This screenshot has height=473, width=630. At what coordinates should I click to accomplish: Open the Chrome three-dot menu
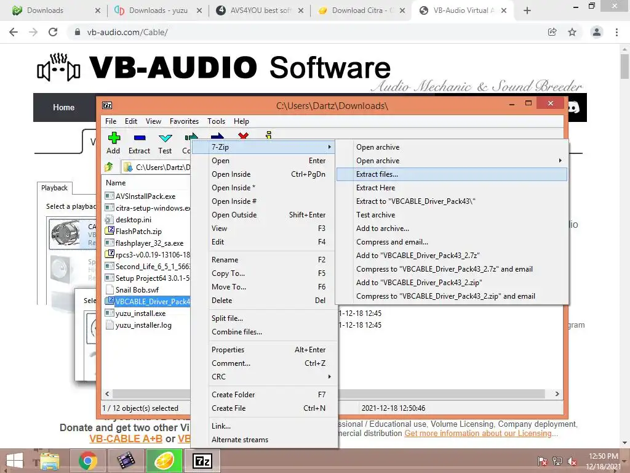coord(616,32)
